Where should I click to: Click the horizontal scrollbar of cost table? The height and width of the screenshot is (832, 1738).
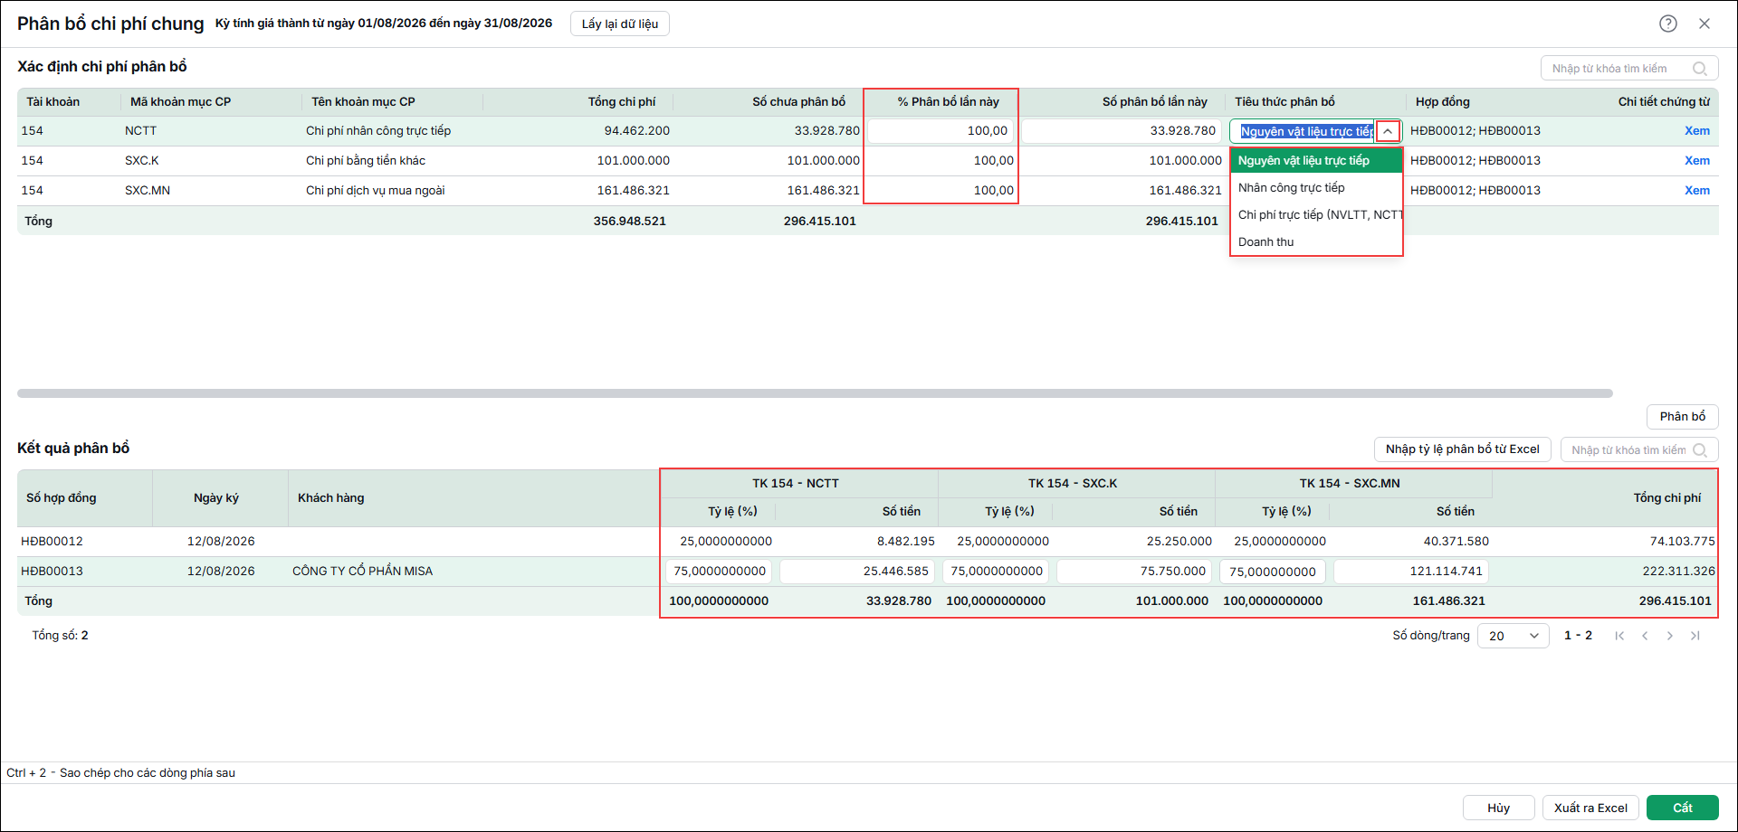click(815, 393)
